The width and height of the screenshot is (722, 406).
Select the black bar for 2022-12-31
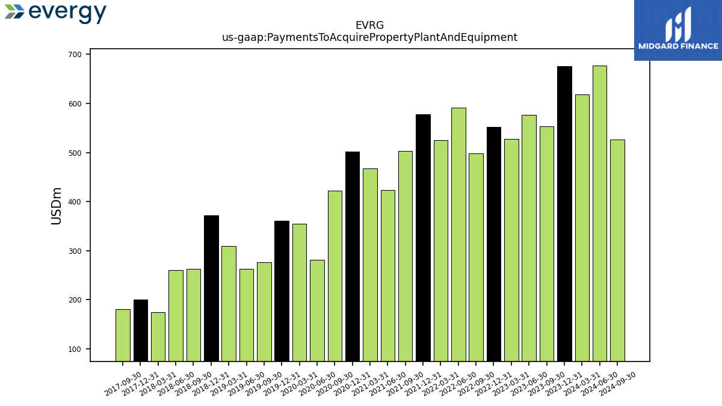pyautogui.click(x=493, y=244)
